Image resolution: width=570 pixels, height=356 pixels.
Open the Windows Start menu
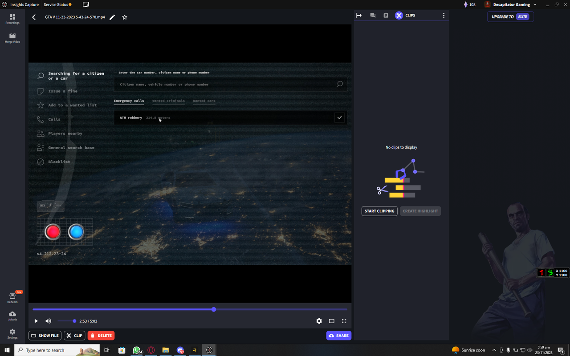(7, 350)
